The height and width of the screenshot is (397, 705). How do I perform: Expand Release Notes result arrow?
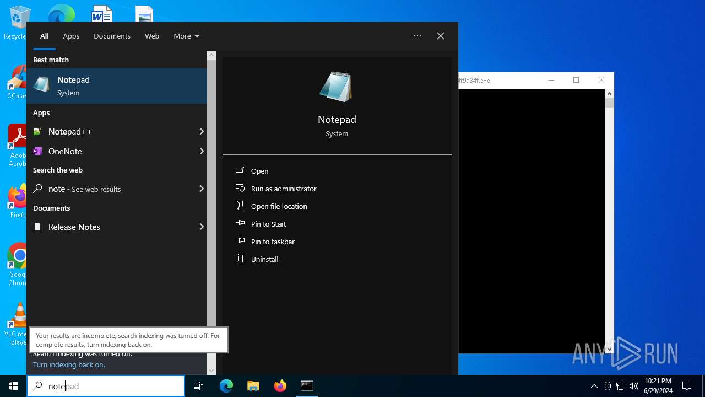coord(202,227)
